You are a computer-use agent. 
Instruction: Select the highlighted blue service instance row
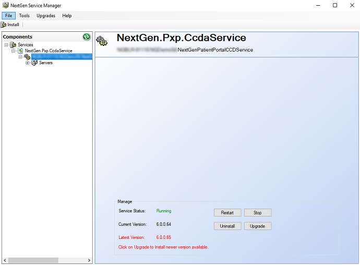pyautogui.click(x=62, y=56)
